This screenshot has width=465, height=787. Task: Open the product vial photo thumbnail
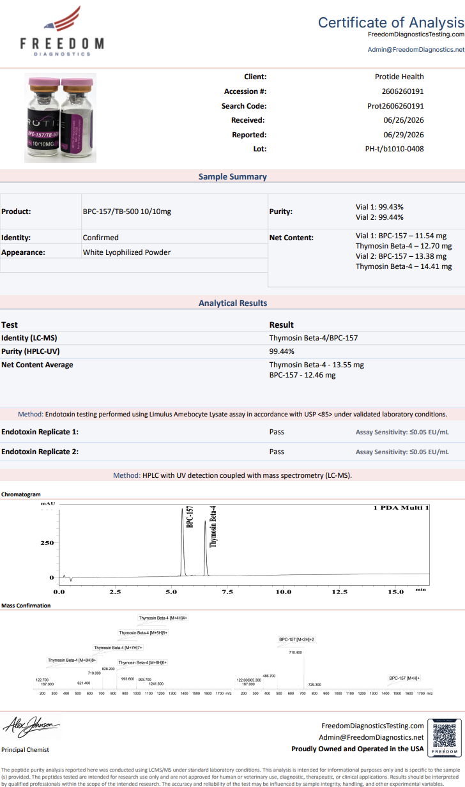click(x=61, y=118)
